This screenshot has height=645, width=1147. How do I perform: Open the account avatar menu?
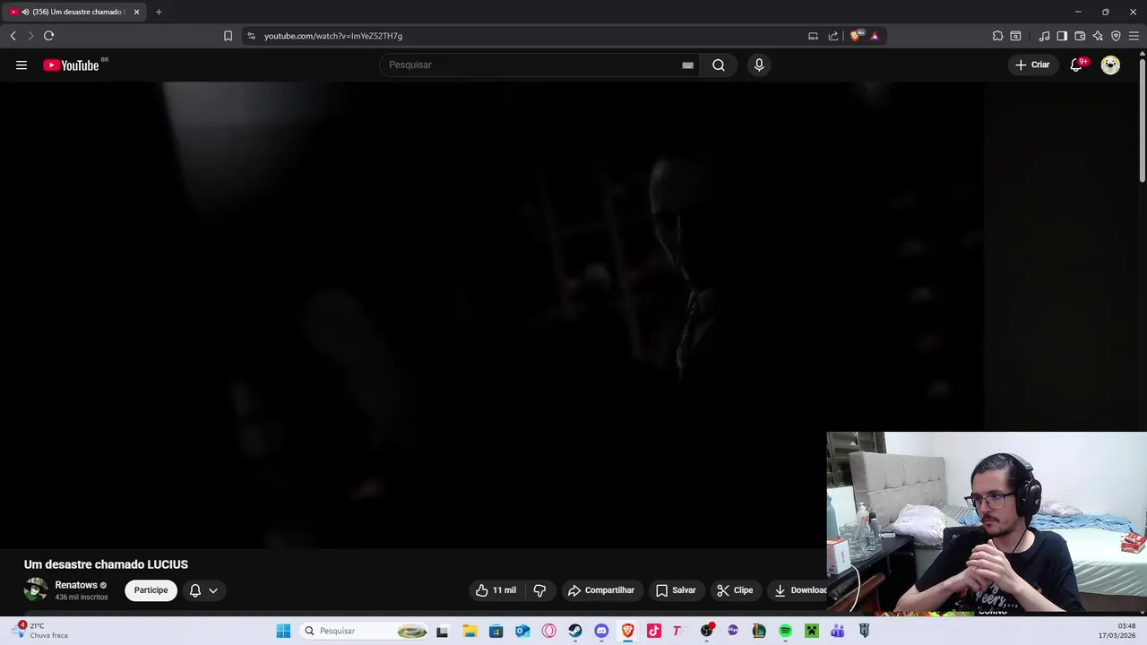click(x=1110, y=64)
